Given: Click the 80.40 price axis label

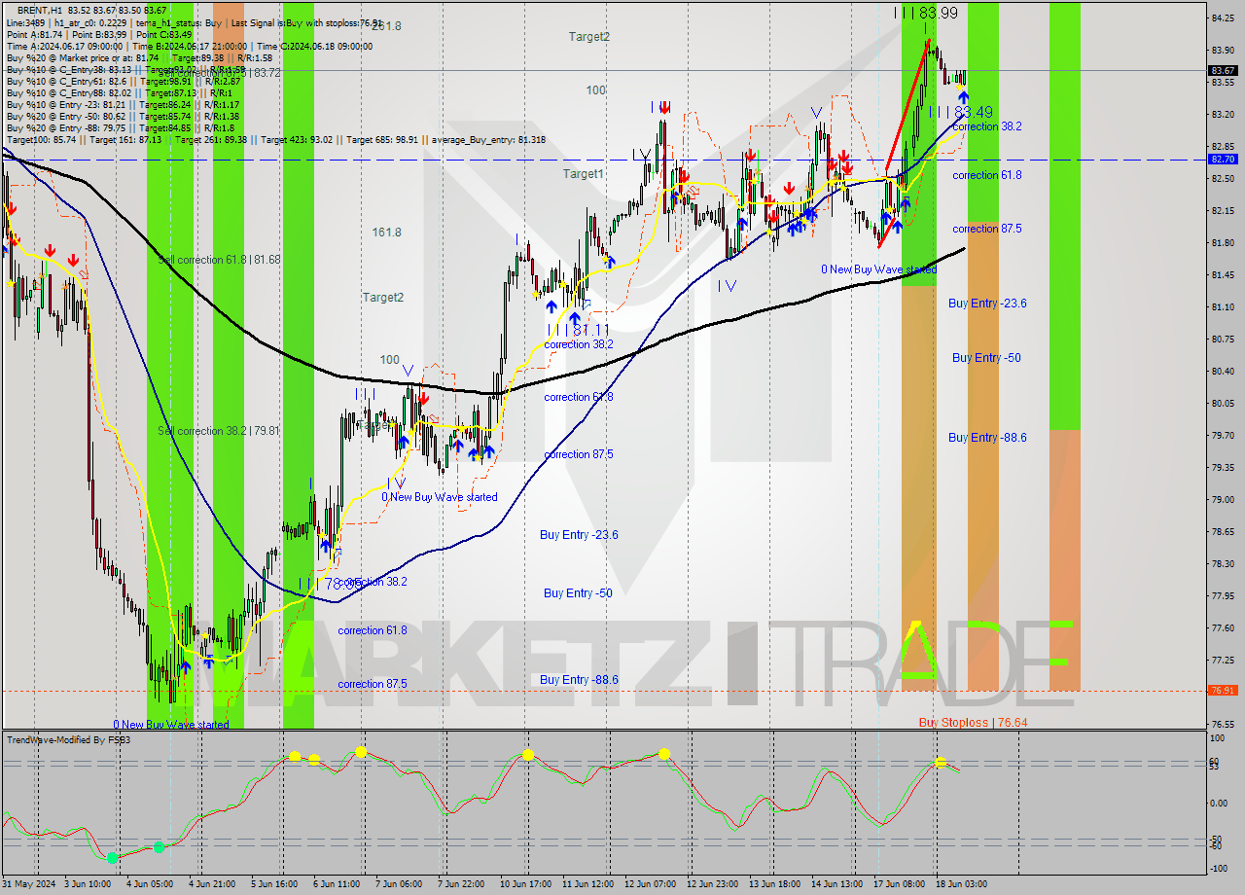Looking at the screenshot, I should coord(1223,371).
